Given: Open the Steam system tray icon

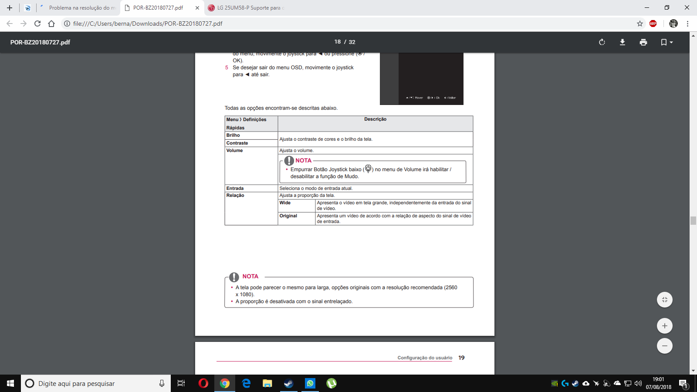Looking at the screenshot, I should tap(575, 383).
